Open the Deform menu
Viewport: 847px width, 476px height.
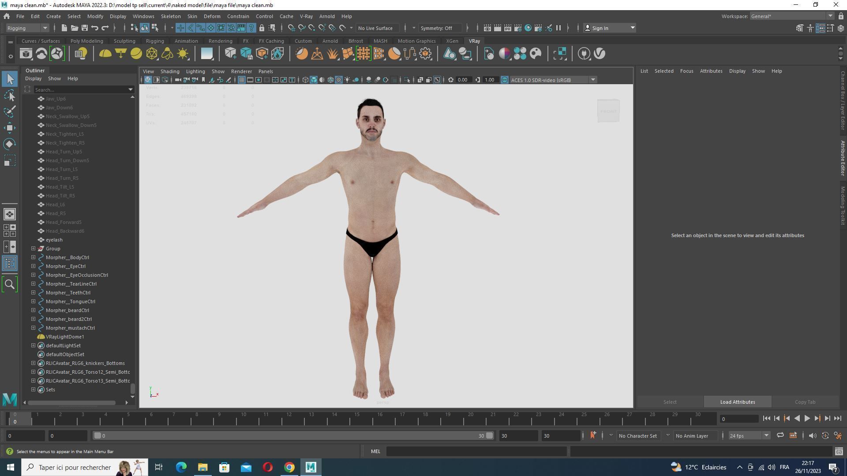coord(212,16)
